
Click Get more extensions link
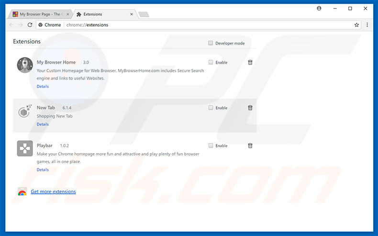(x=53, y=191)
